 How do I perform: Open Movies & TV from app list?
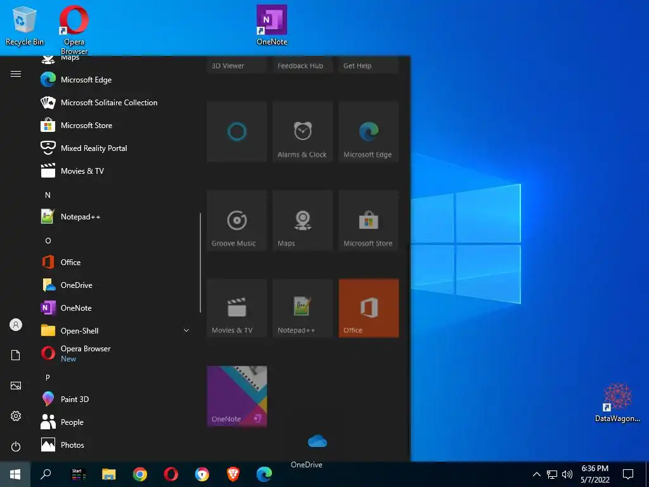[x=115, y=171]
